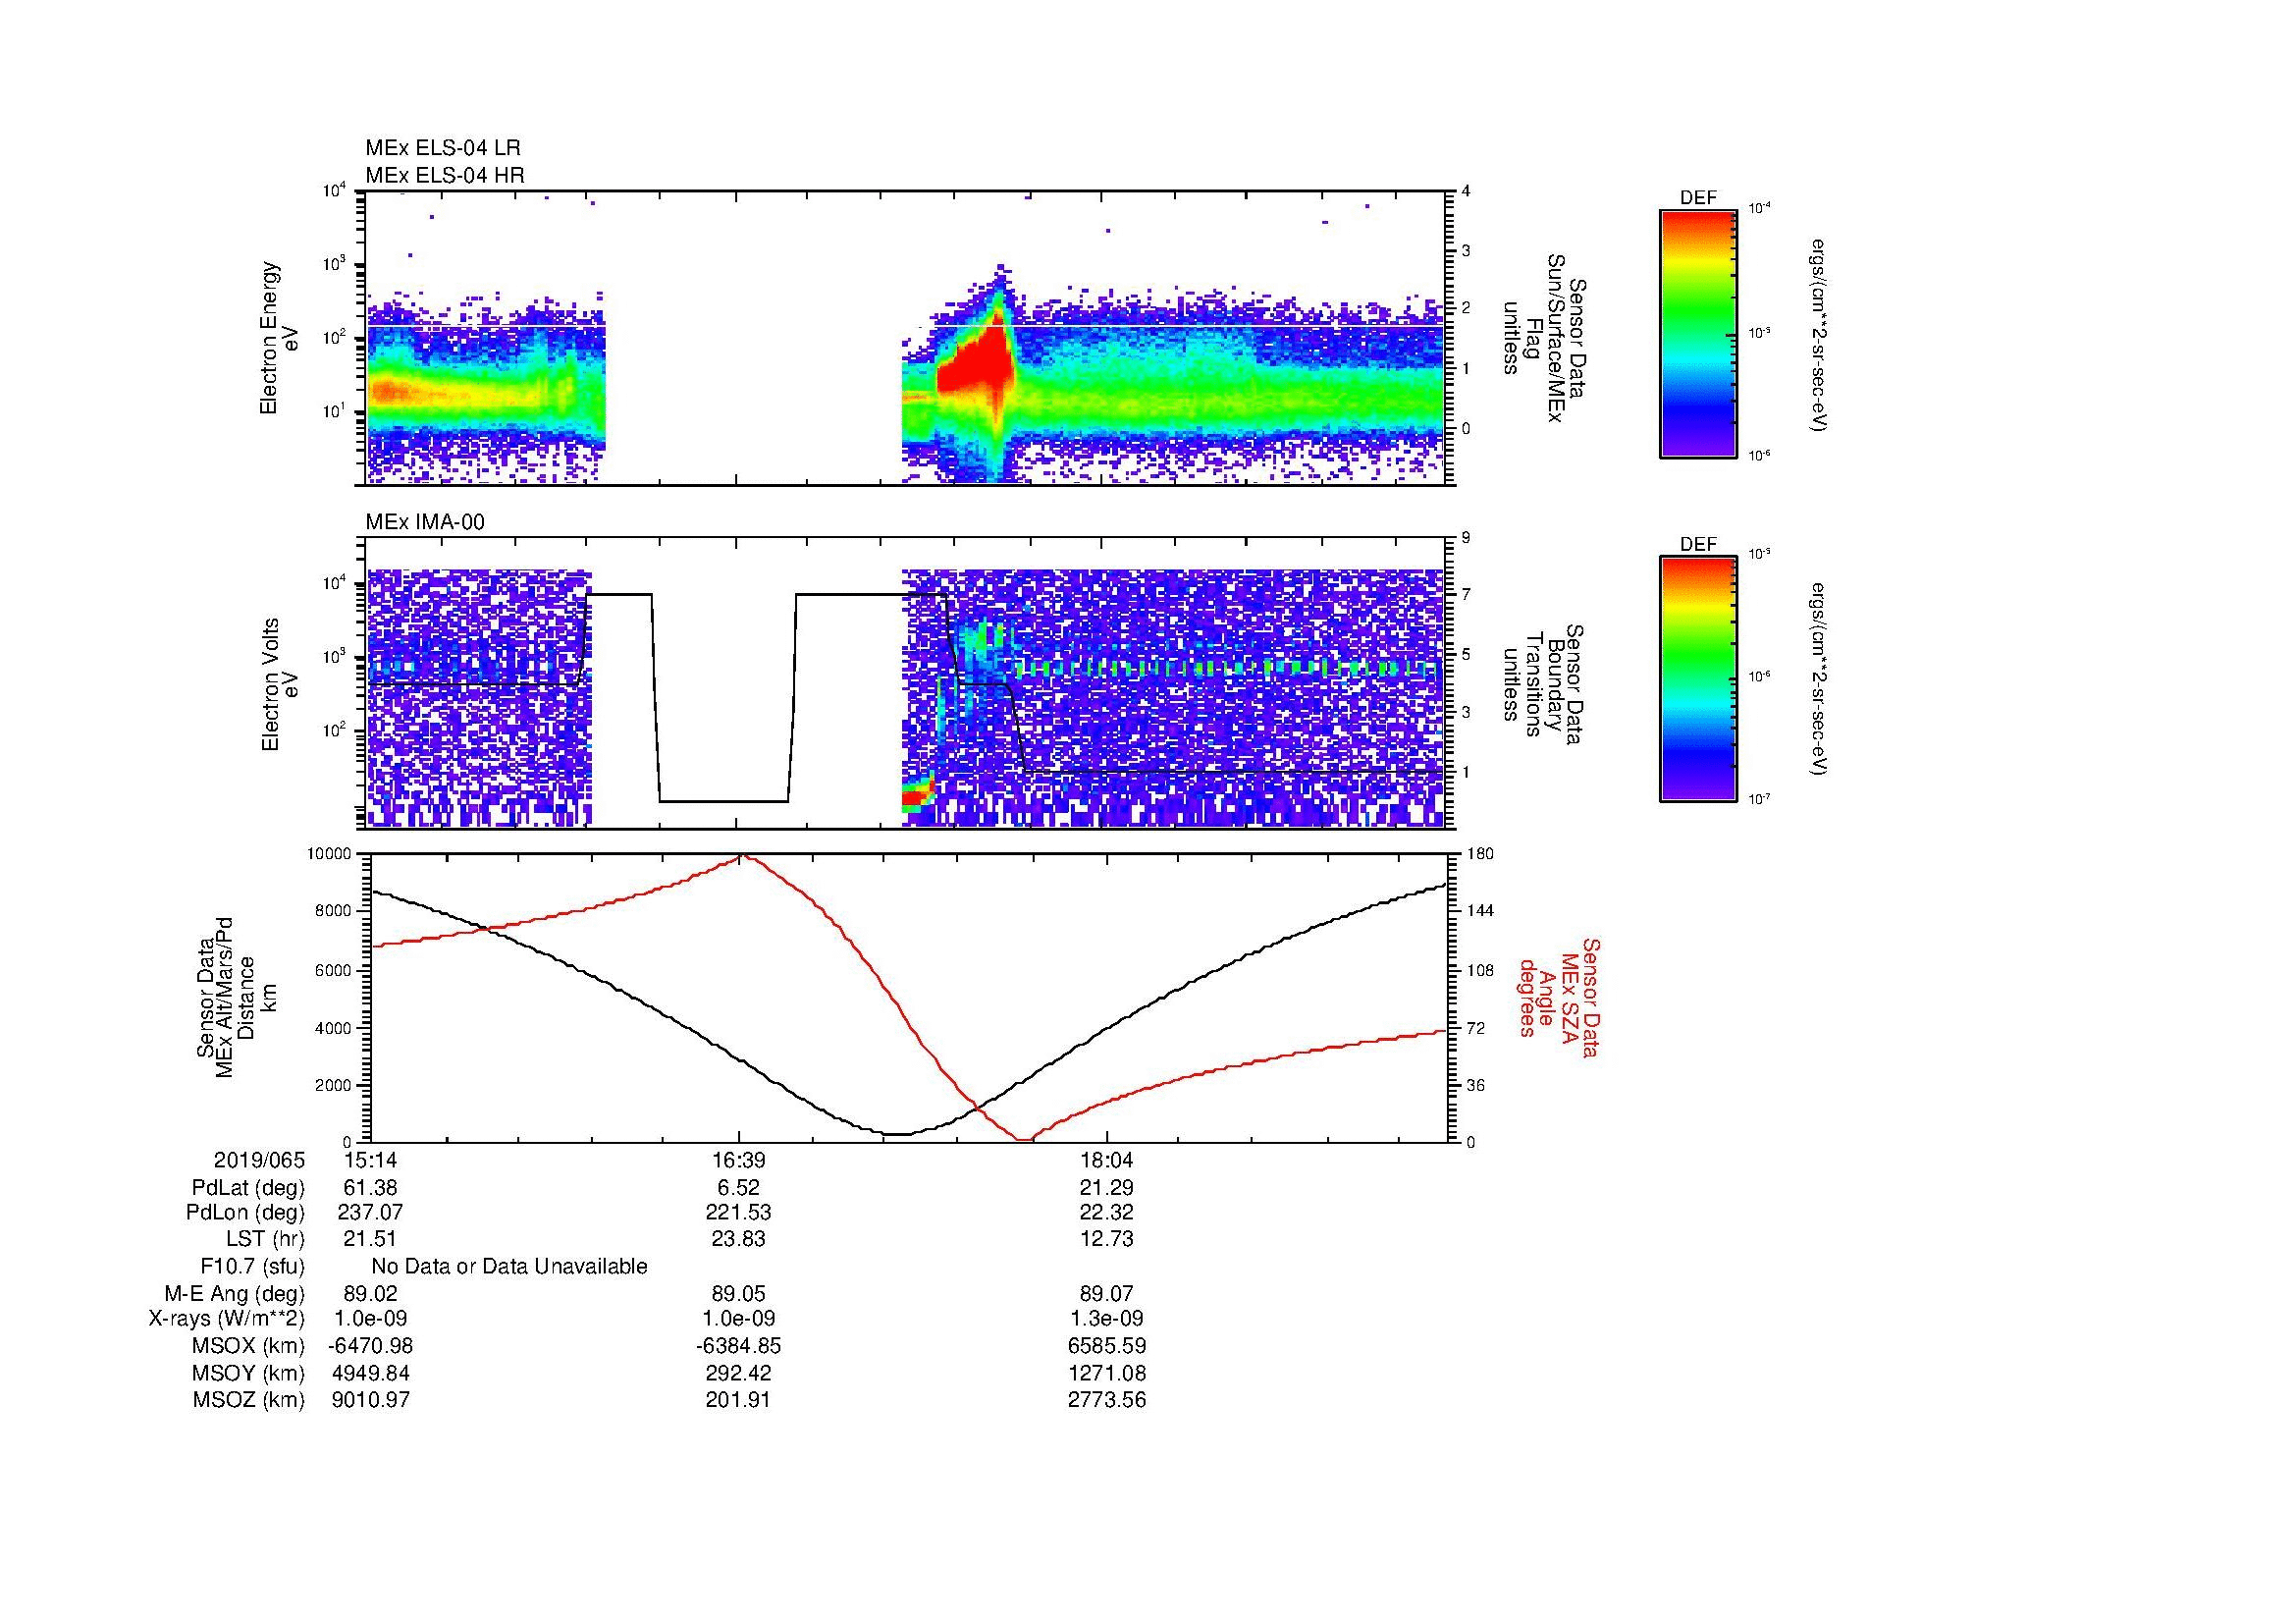2296x1623 pixels.
Task: Click the Sun/Surface/MEx Flag axis label
Action: (1543, 338)
